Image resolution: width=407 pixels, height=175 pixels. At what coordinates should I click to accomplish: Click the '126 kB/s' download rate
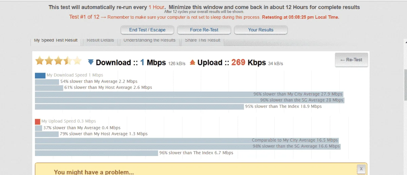pos(177,64)
